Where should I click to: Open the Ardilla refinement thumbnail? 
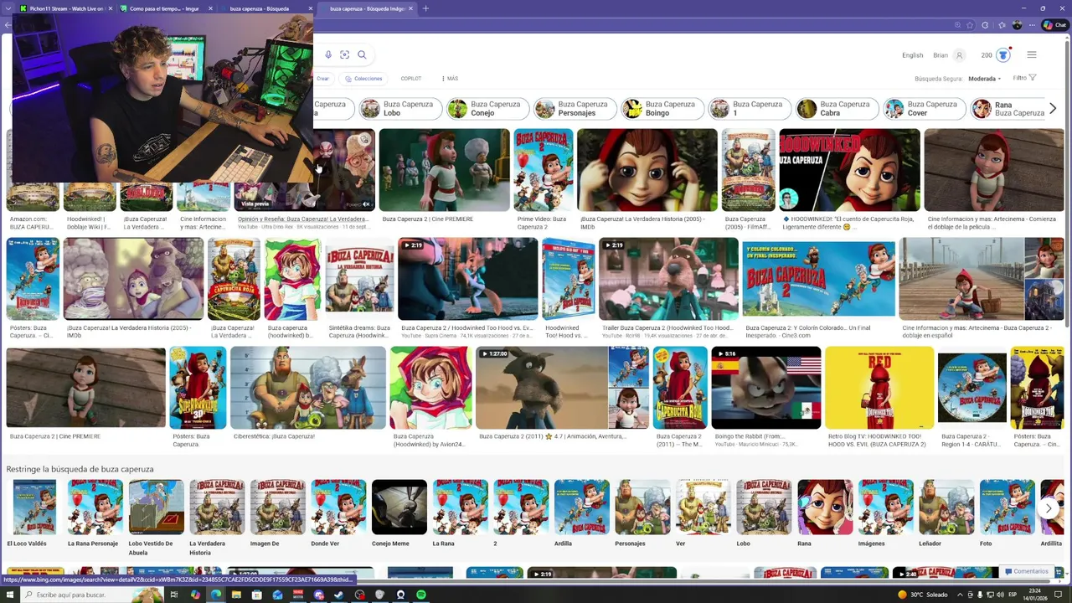pyautogui.click(x=581, y=513)
